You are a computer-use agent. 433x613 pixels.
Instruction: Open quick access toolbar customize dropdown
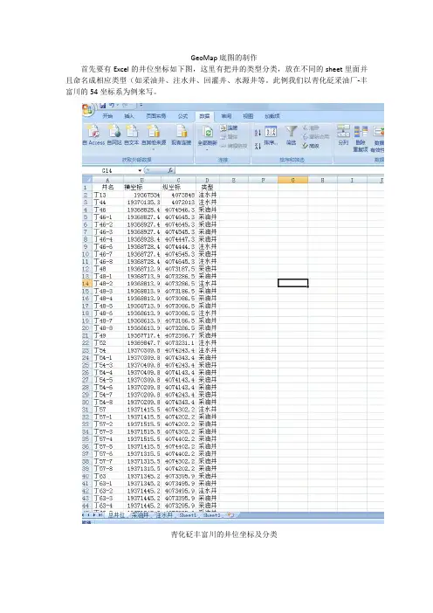(141, 105)
